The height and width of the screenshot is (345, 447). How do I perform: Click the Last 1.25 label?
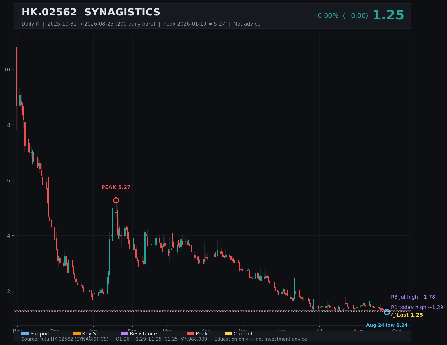click(x=410, y=315)
